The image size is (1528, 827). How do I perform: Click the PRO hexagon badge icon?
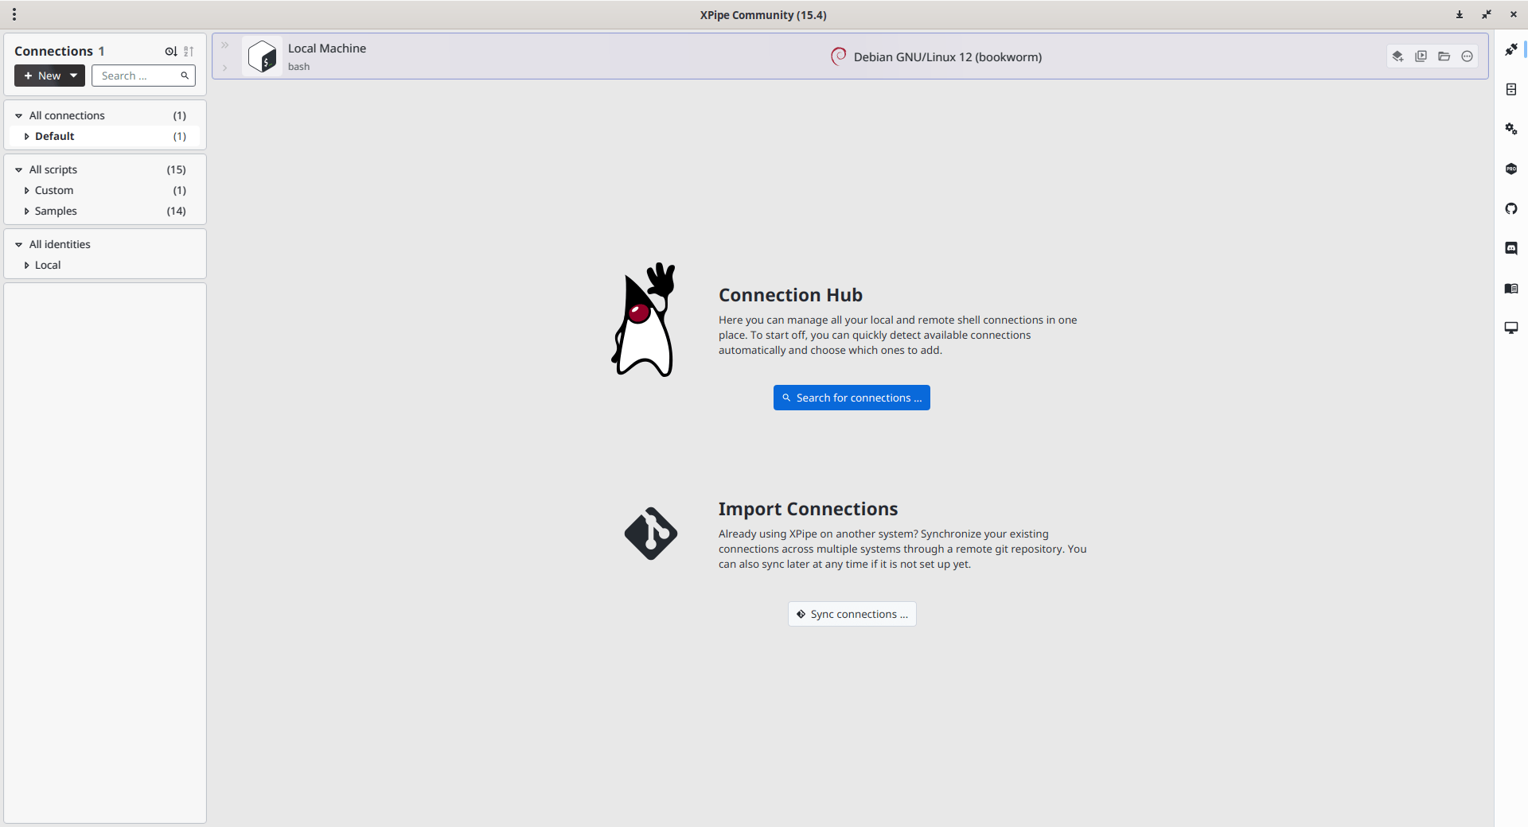click(x=1510, y=169)
